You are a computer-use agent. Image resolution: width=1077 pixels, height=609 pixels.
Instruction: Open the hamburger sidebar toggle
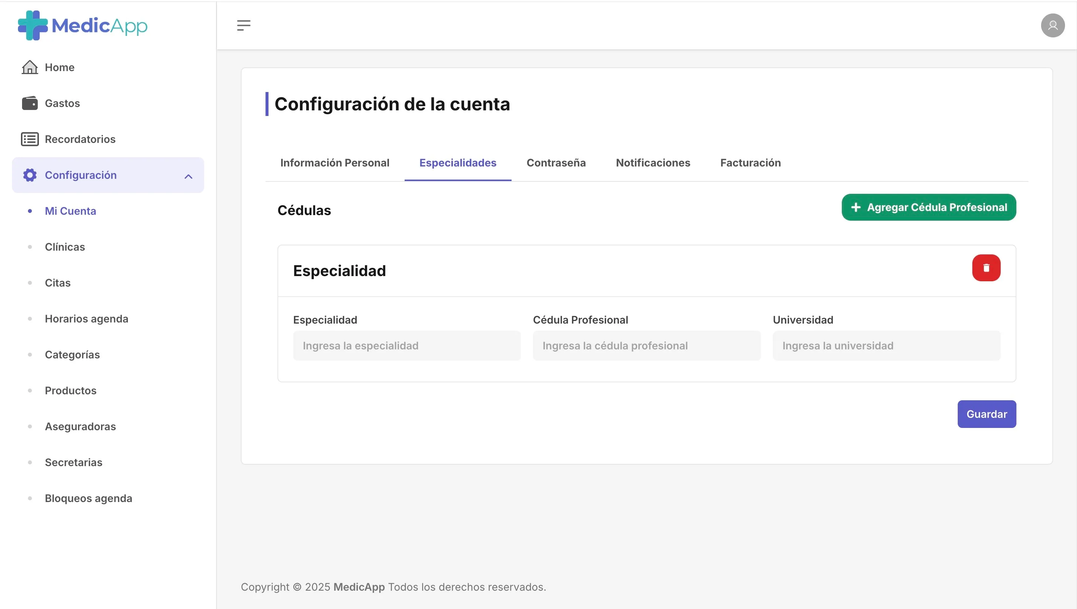click(244, 25)
